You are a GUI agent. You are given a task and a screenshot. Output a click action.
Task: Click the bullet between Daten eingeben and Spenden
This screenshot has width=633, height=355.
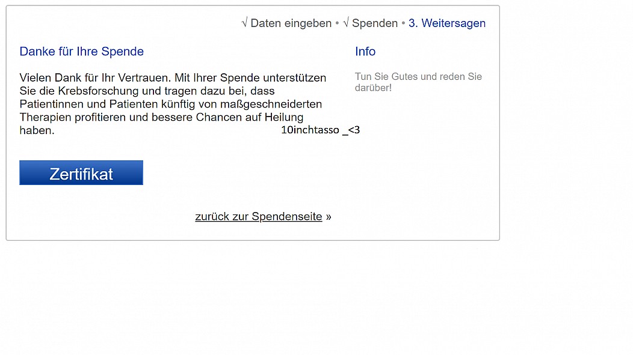pos(337,23)
